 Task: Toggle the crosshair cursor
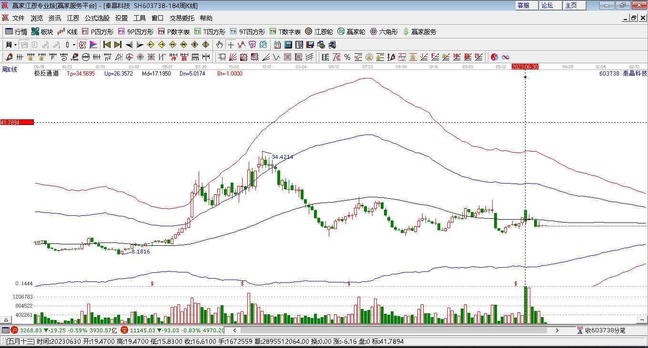tap(231, 45)
